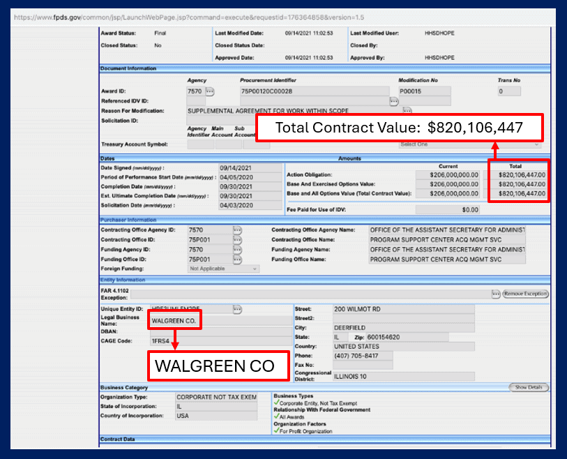Click the Contracting Office Agency Name field

point(447,230)
